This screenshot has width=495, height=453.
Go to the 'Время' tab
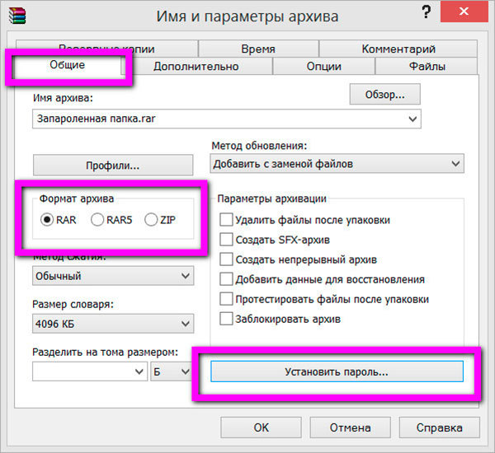258,49
